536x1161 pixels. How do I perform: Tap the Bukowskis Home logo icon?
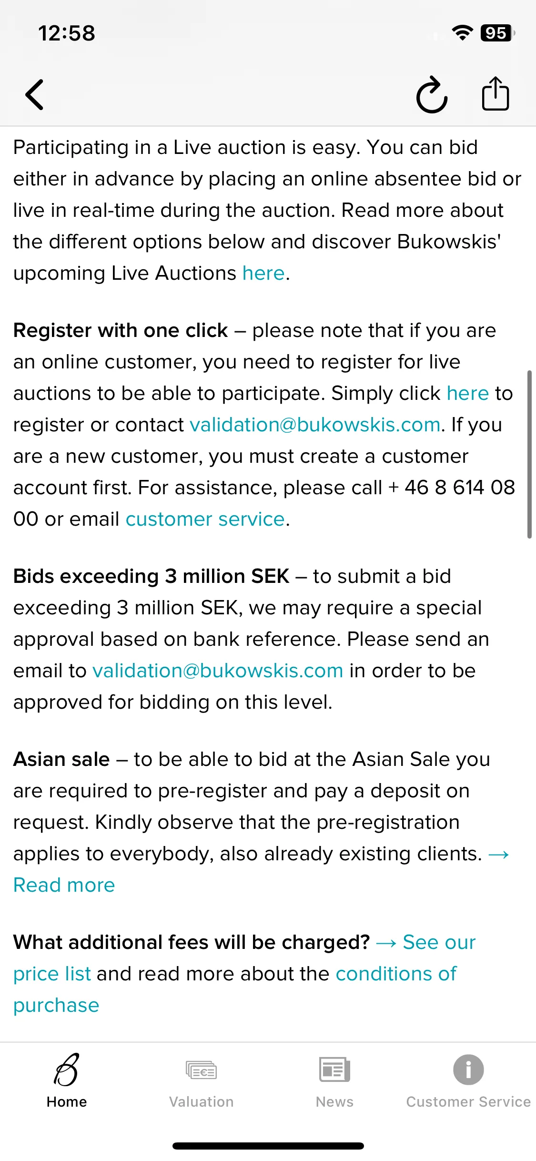click(x=67, y=1070)
